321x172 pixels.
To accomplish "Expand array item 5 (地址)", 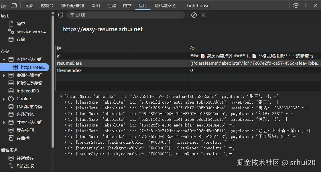I will tap(65, 131).
